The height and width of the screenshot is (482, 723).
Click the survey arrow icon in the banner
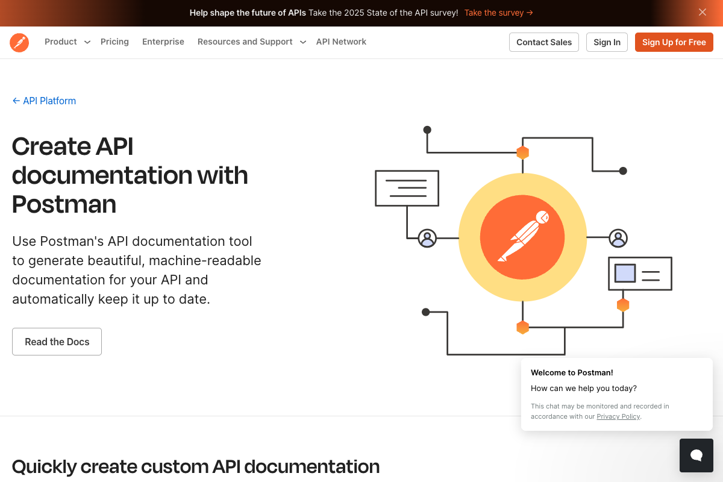click(x=528, y=13)
